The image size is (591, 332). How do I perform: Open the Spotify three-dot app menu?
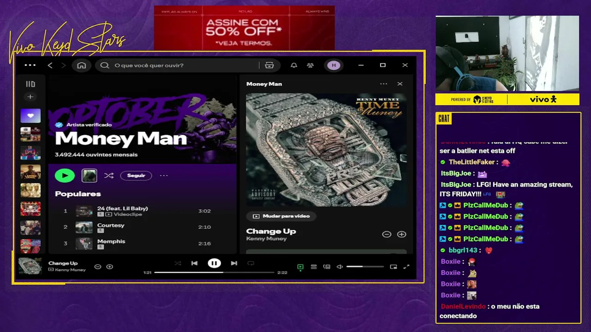pos(30,65)
